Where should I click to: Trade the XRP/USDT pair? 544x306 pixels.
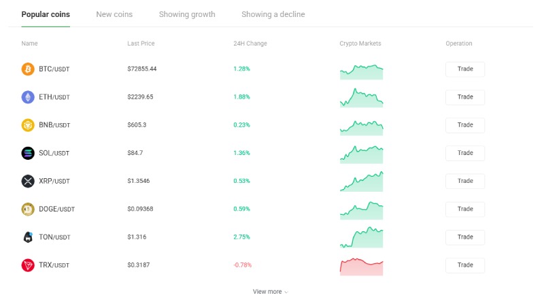click(x=465, y=181)
